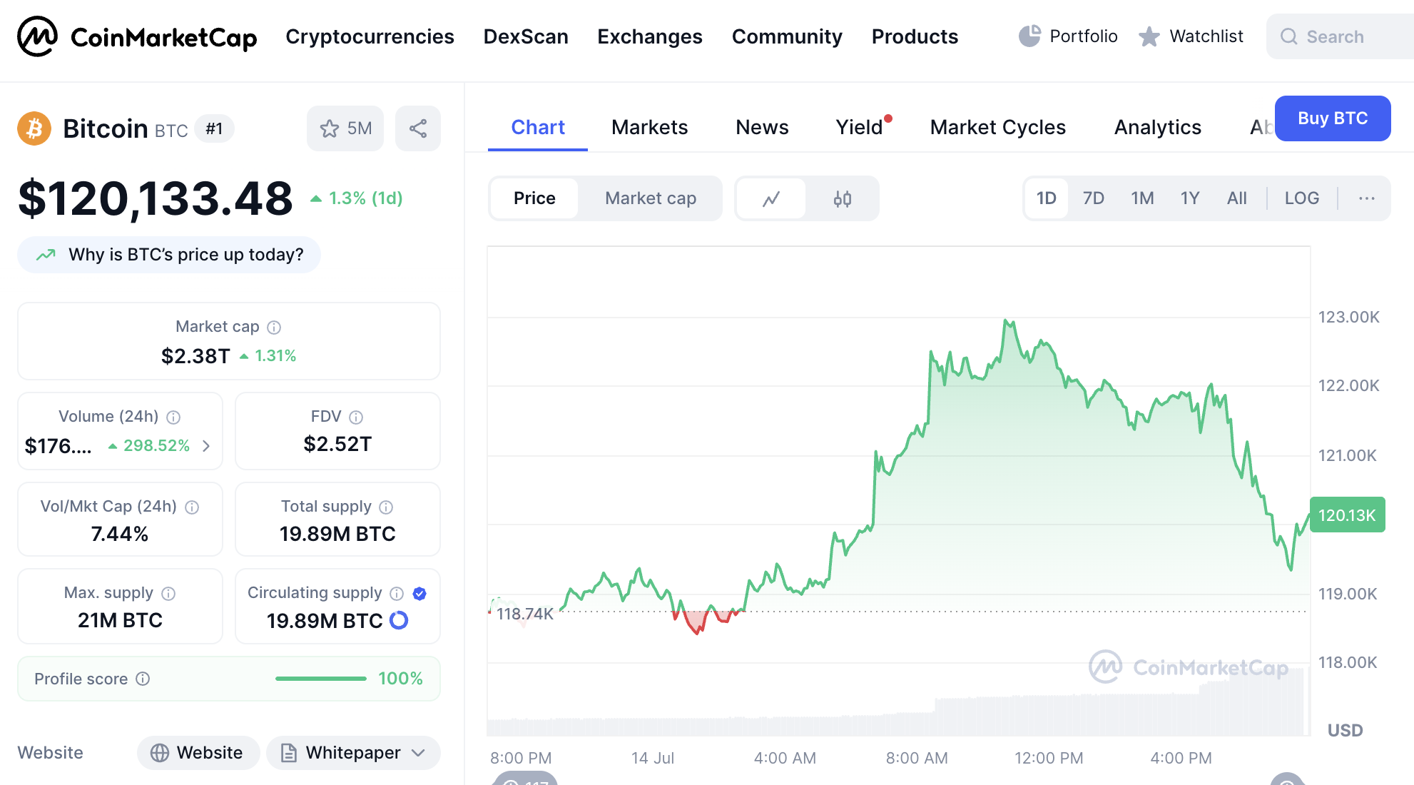Switch to the Yield tab
1414x785 pixels.
pyautogui.click(x=860, y=127)
